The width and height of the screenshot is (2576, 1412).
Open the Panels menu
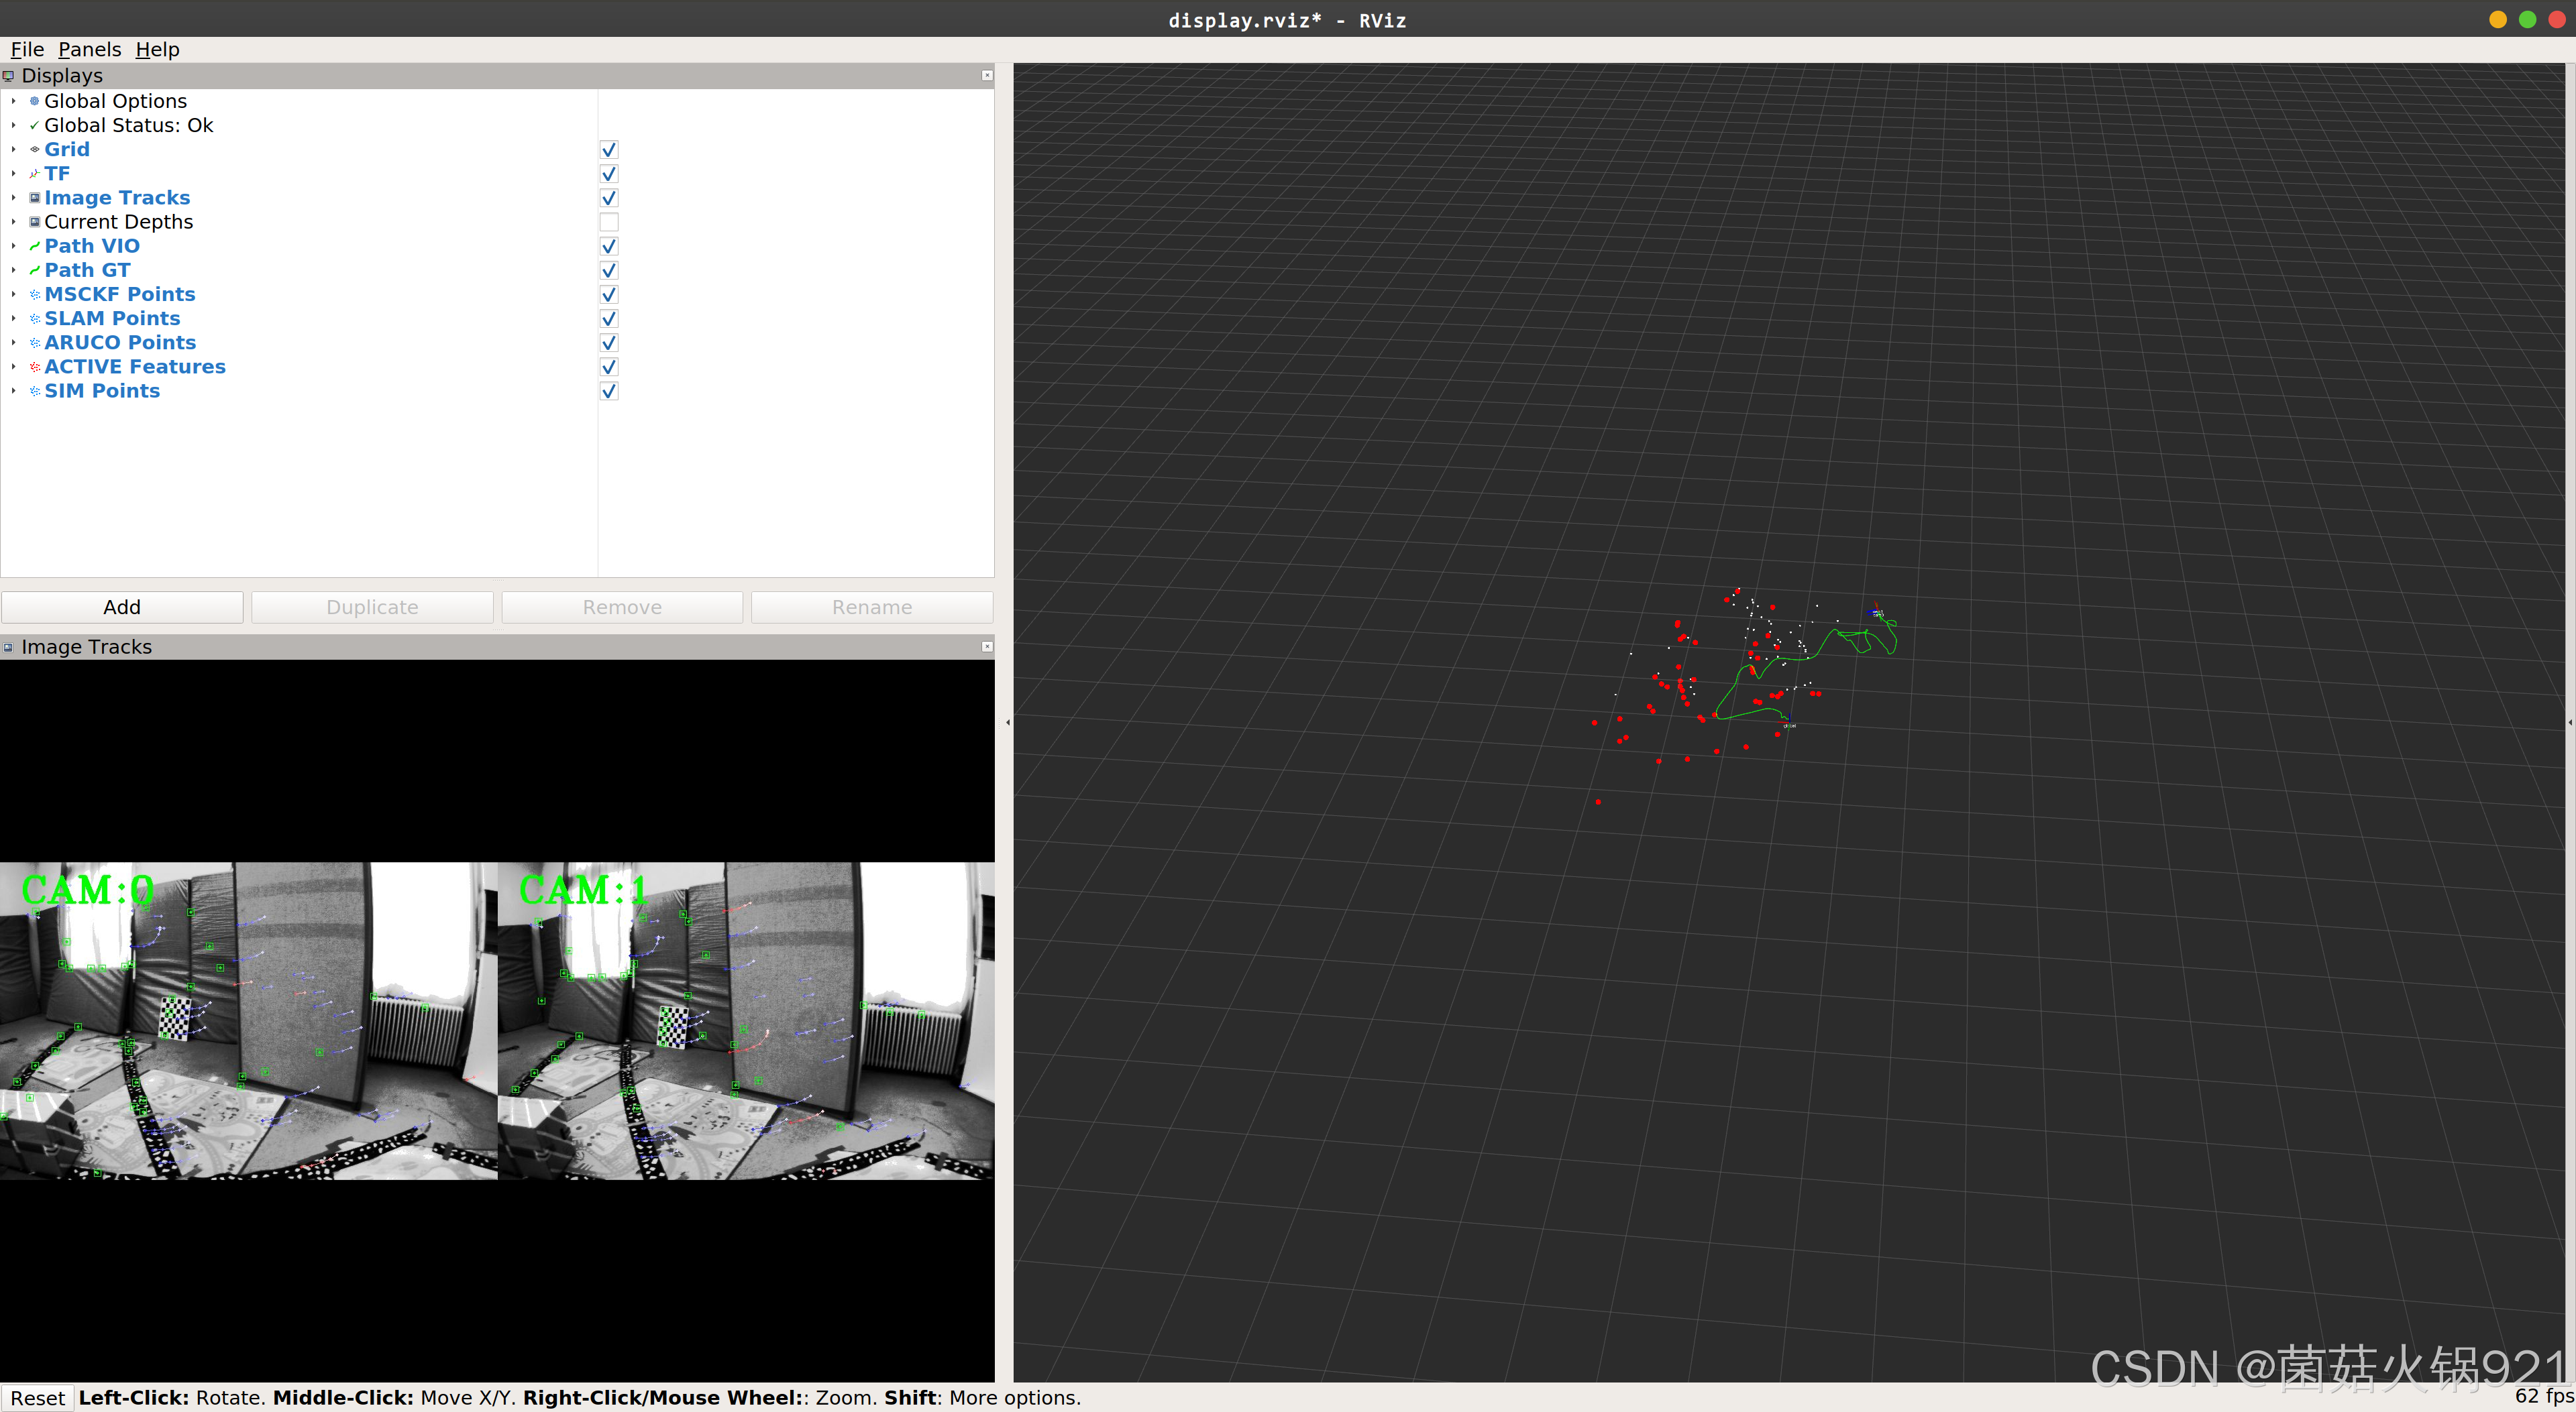coord(89,49)
